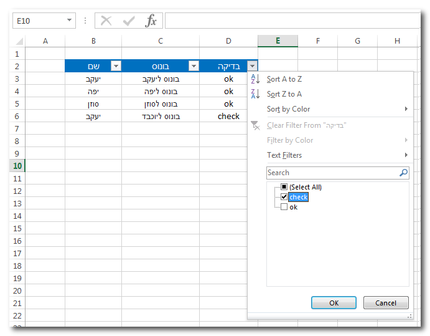Toggle the (Select All) checkbox
Image resolution: width=430 pixels, height=336 pixels.
pyautogui.click(x=284, y=187)
